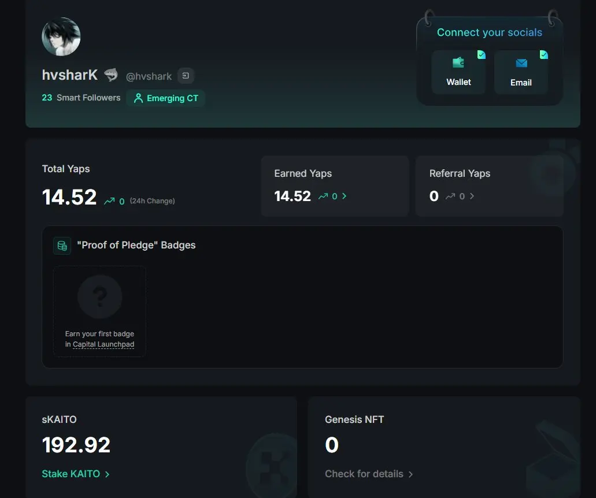Viewport: 596px width, 498px height.
Task: Click the Connect your socials heading
Action: (490, 32)
